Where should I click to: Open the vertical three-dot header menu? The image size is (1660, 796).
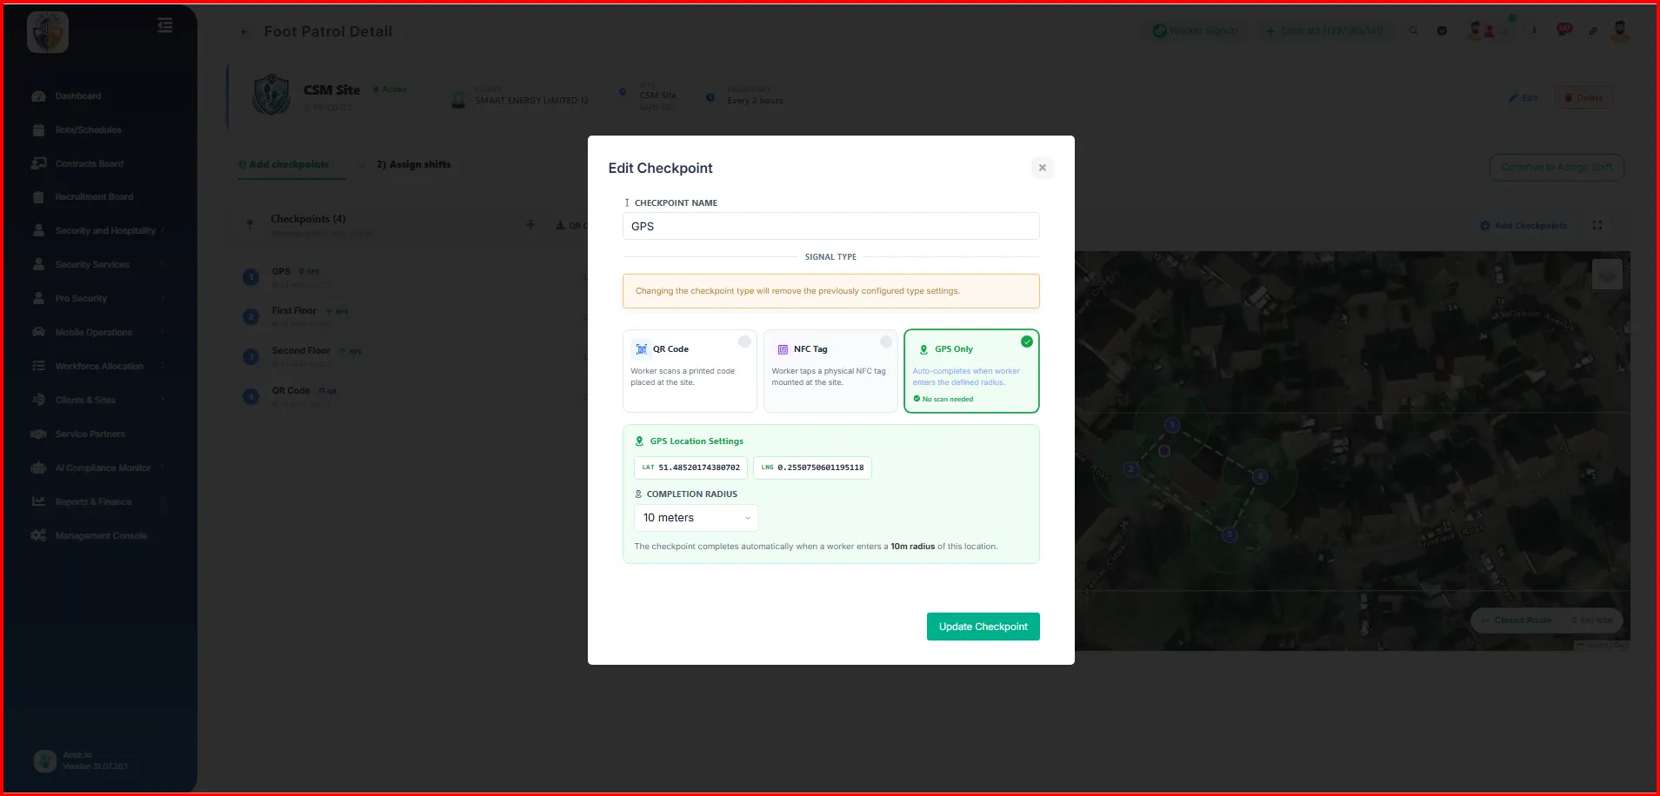click(1534, 31)
